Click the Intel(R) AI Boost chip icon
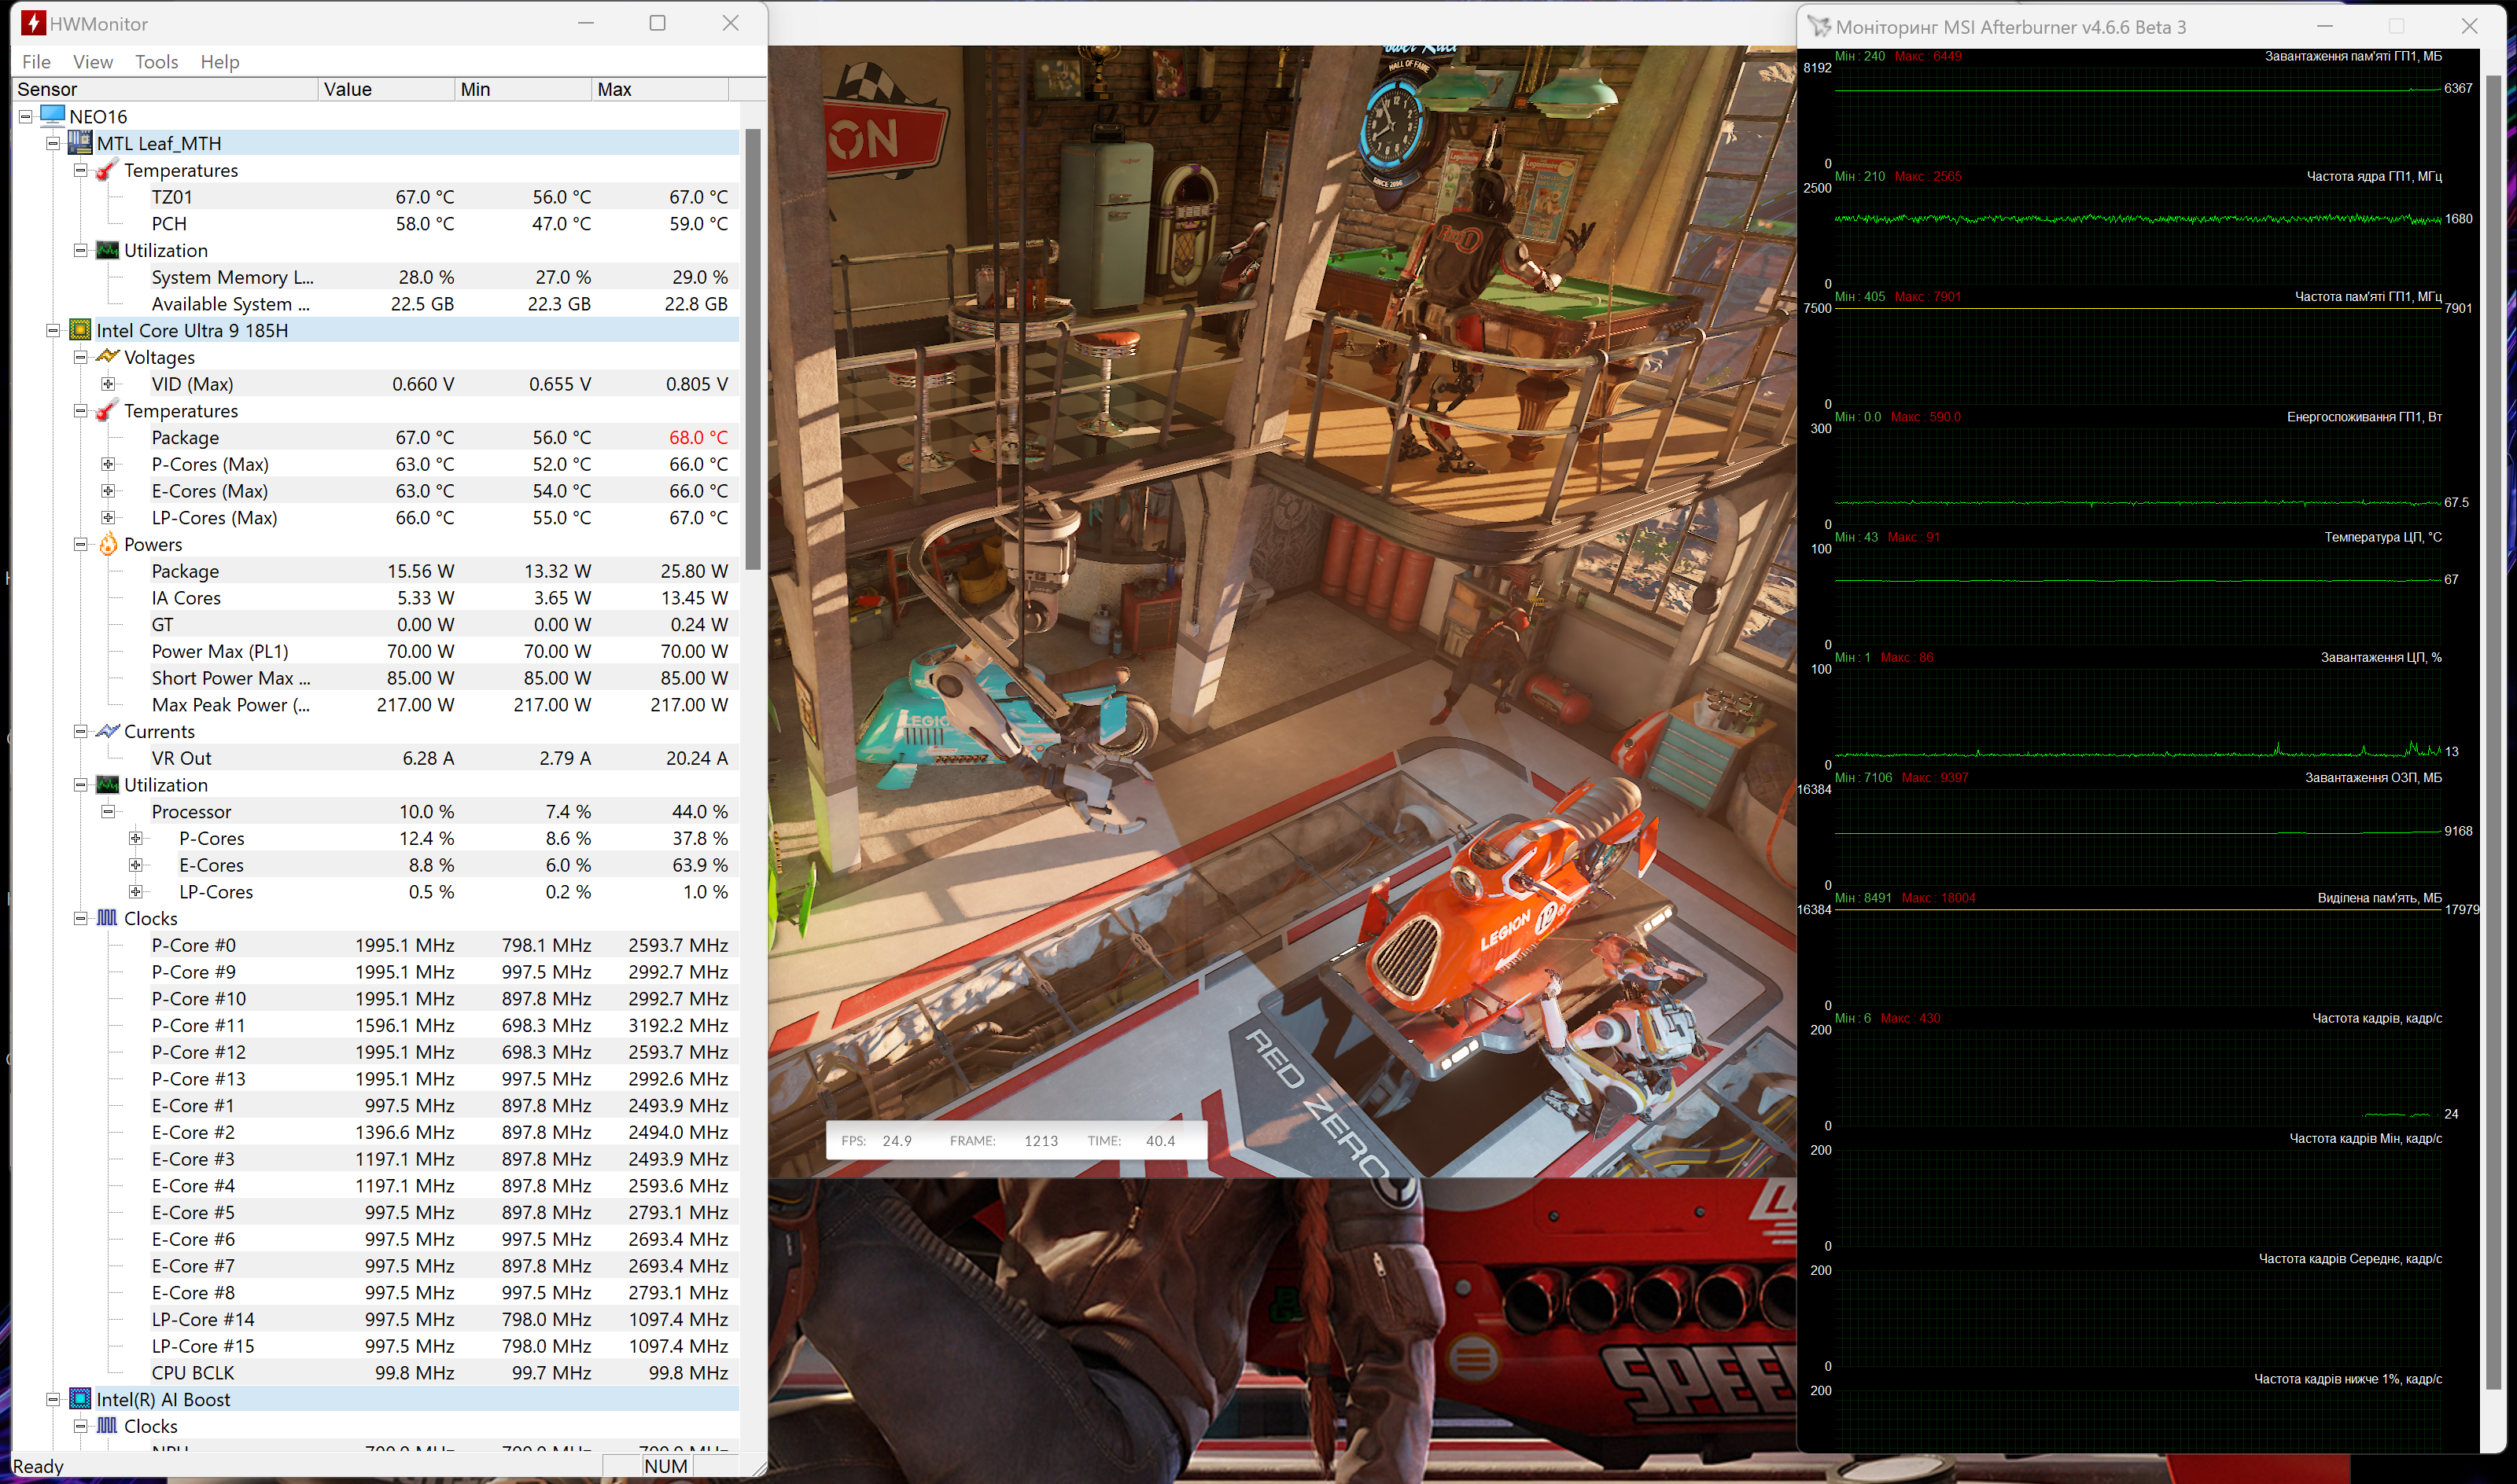Viewport: 2517px width, 1484px height. [80, 1399]
